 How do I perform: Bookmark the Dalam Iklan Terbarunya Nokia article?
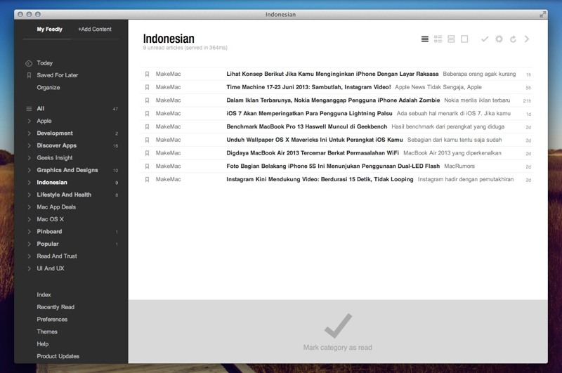coord(147,100)
